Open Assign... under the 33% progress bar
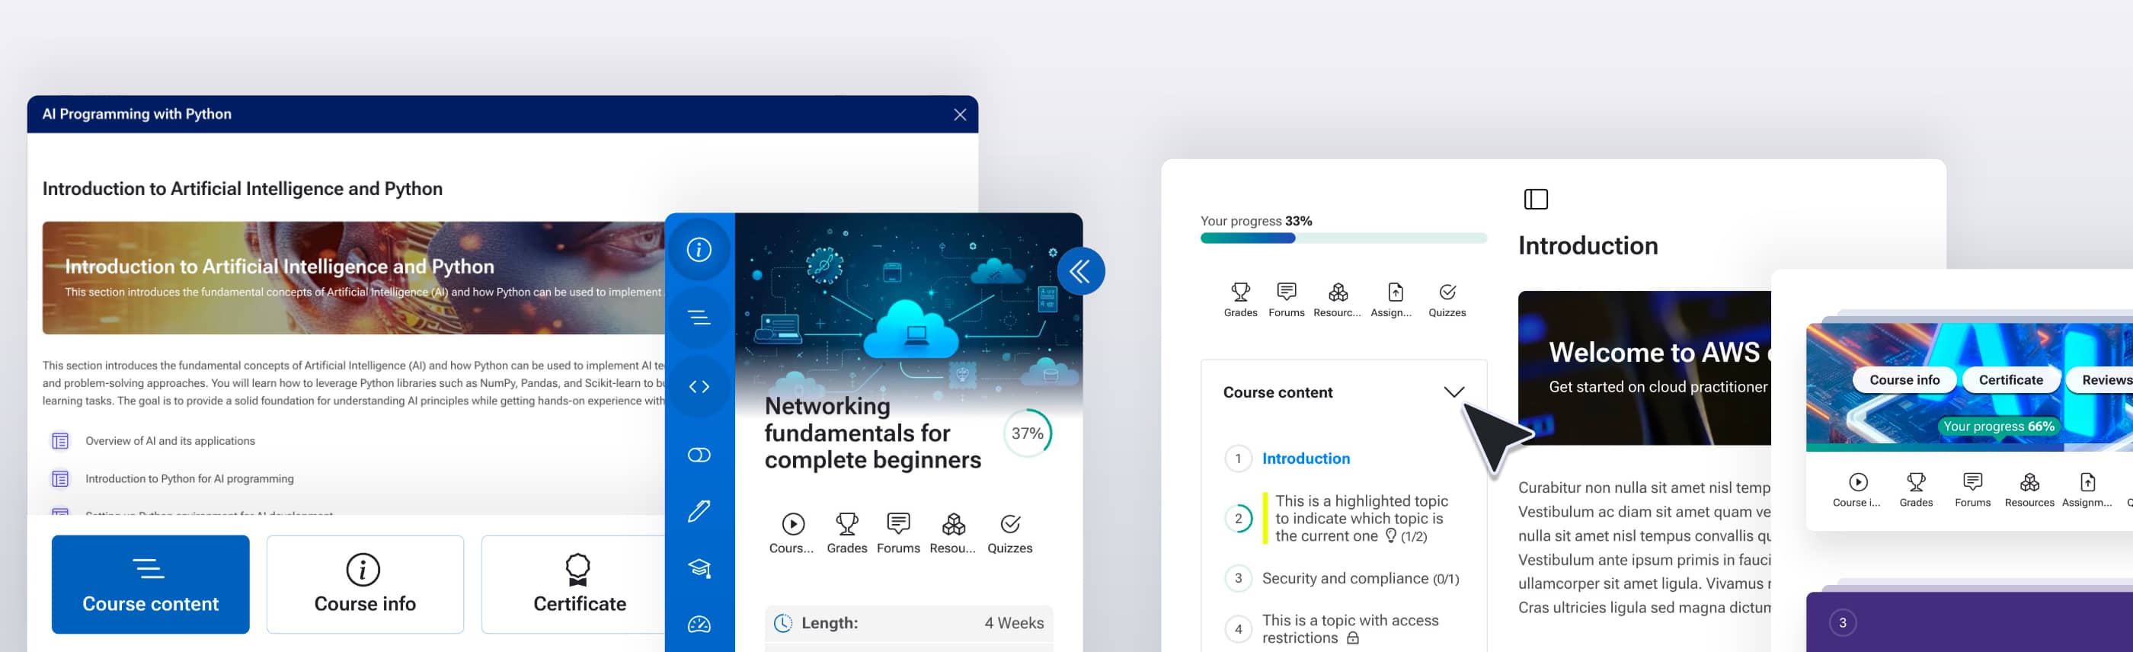 click(1392, 299)
